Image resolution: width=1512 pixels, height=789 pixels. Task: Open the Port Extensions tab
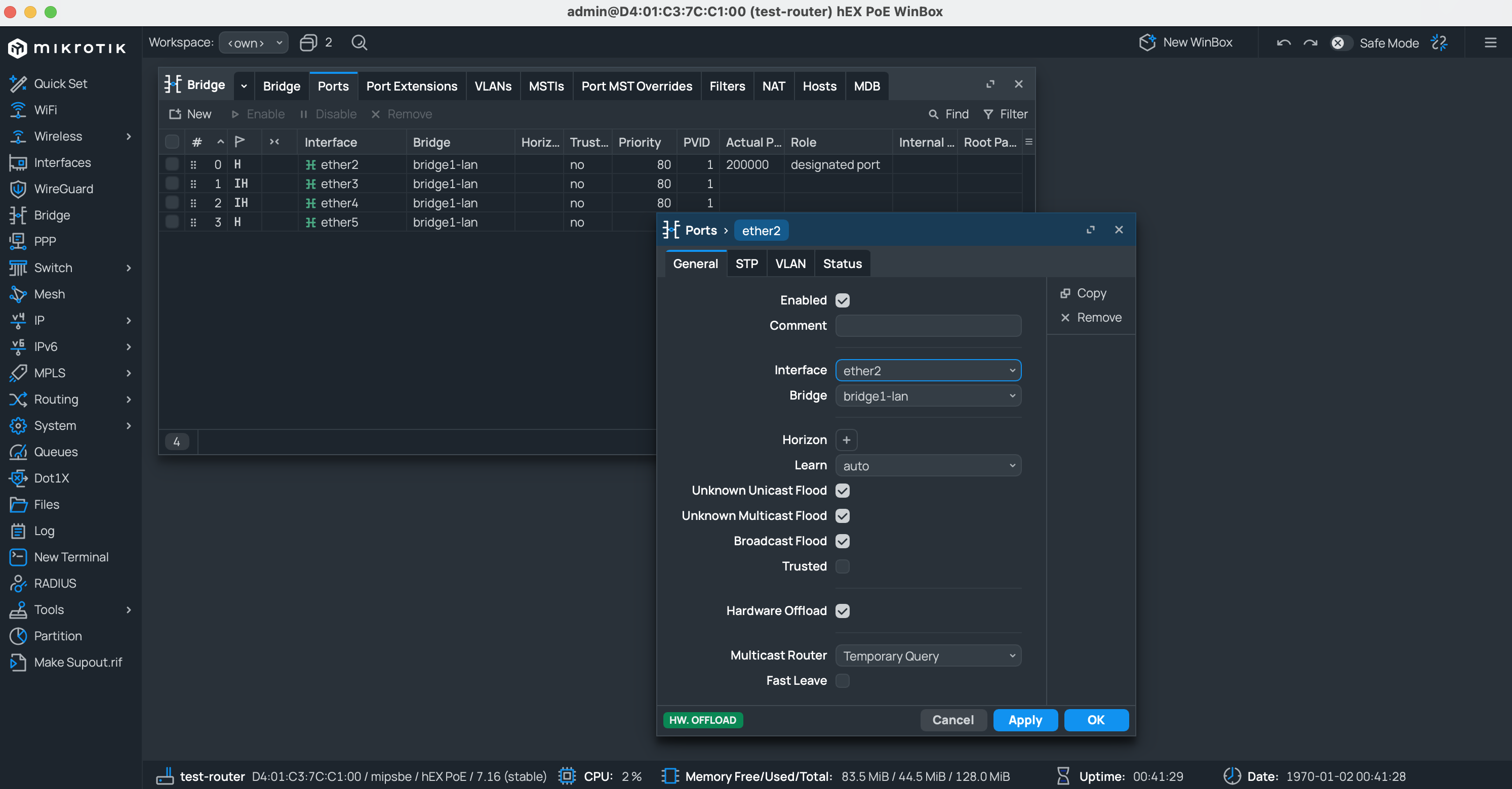(412, 86)
